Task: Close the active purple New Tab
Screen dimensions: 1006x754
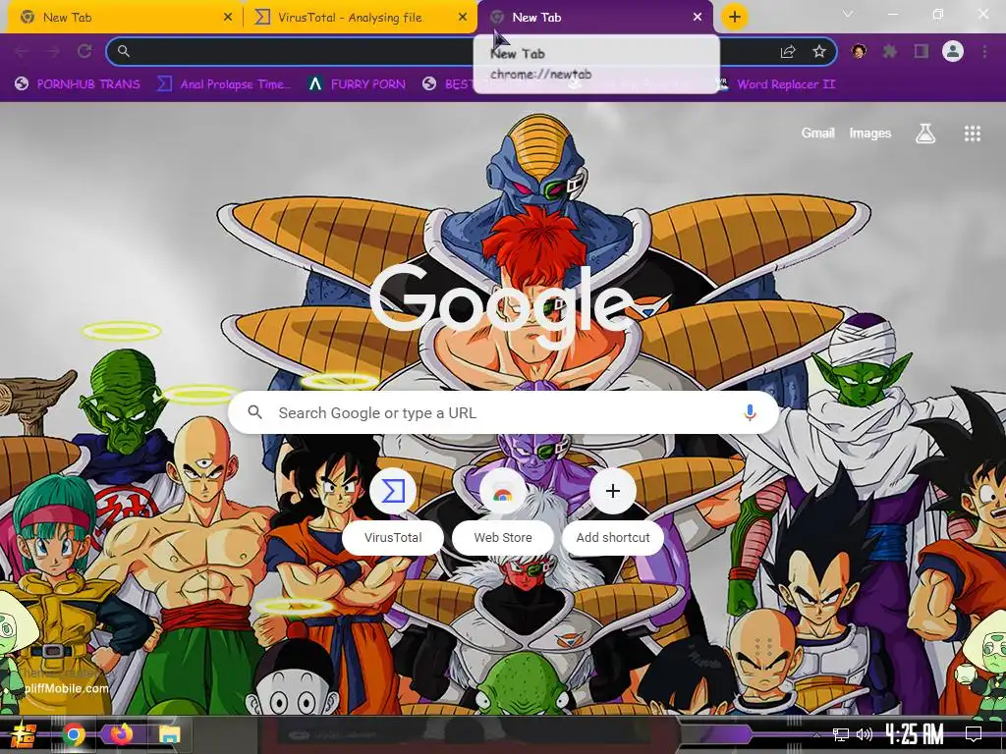Action: coord(698,18)
